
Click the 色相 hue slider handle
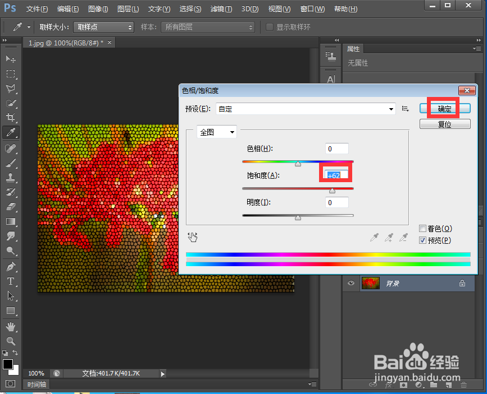tap(298, 164)
